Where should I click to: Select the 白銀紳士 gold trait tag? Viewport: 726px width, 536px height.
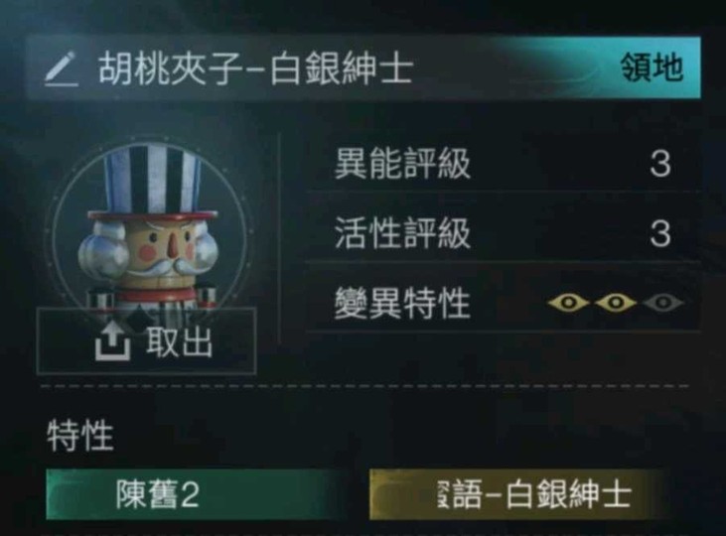[x=518, y=494]
